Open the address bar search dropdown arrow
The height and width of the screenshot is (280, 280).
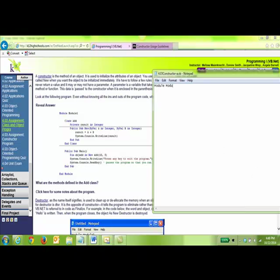tap(84, 45)
